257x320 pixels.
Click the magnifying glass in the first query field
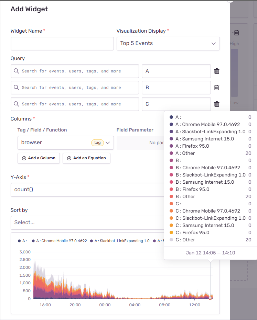click(x=17, y=71)
